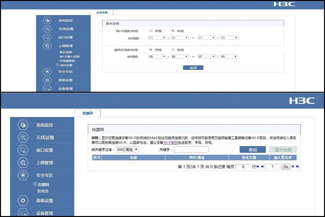This screenshot has width=325, height=217.
Task: Click 查询 search button
Action: (x=253, y=150)
